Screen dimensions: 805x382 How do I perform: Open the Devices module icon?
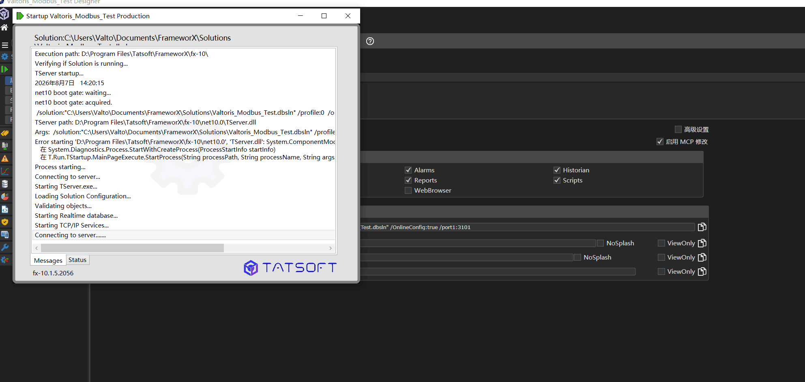[x=5, y=146]
